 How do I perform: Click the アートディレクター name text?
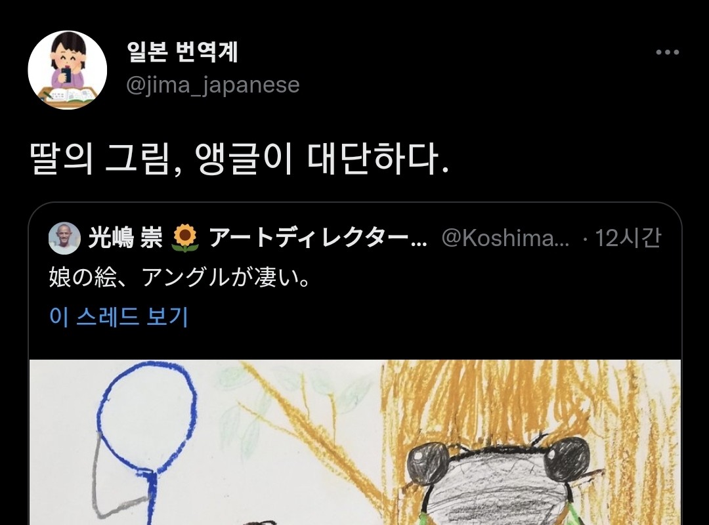[x=318, y=238]
